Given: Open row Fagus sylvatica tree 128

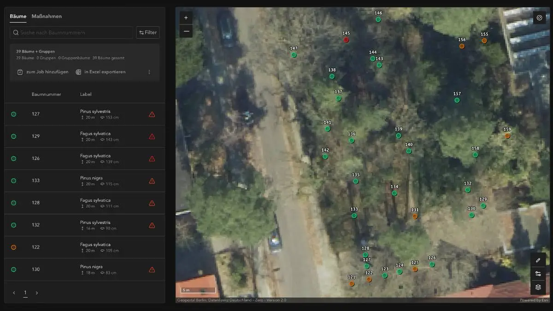Looking at the screenshot, I should pos(85,203).
